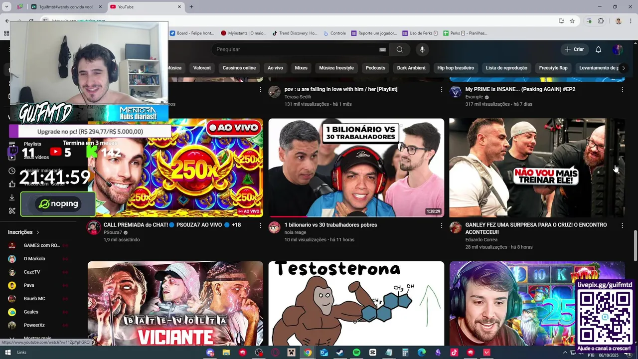The height and width of the screenshot is (359, 638).
Task: Open the Reporte um jogador bookmark
Action: pos(374,33)
